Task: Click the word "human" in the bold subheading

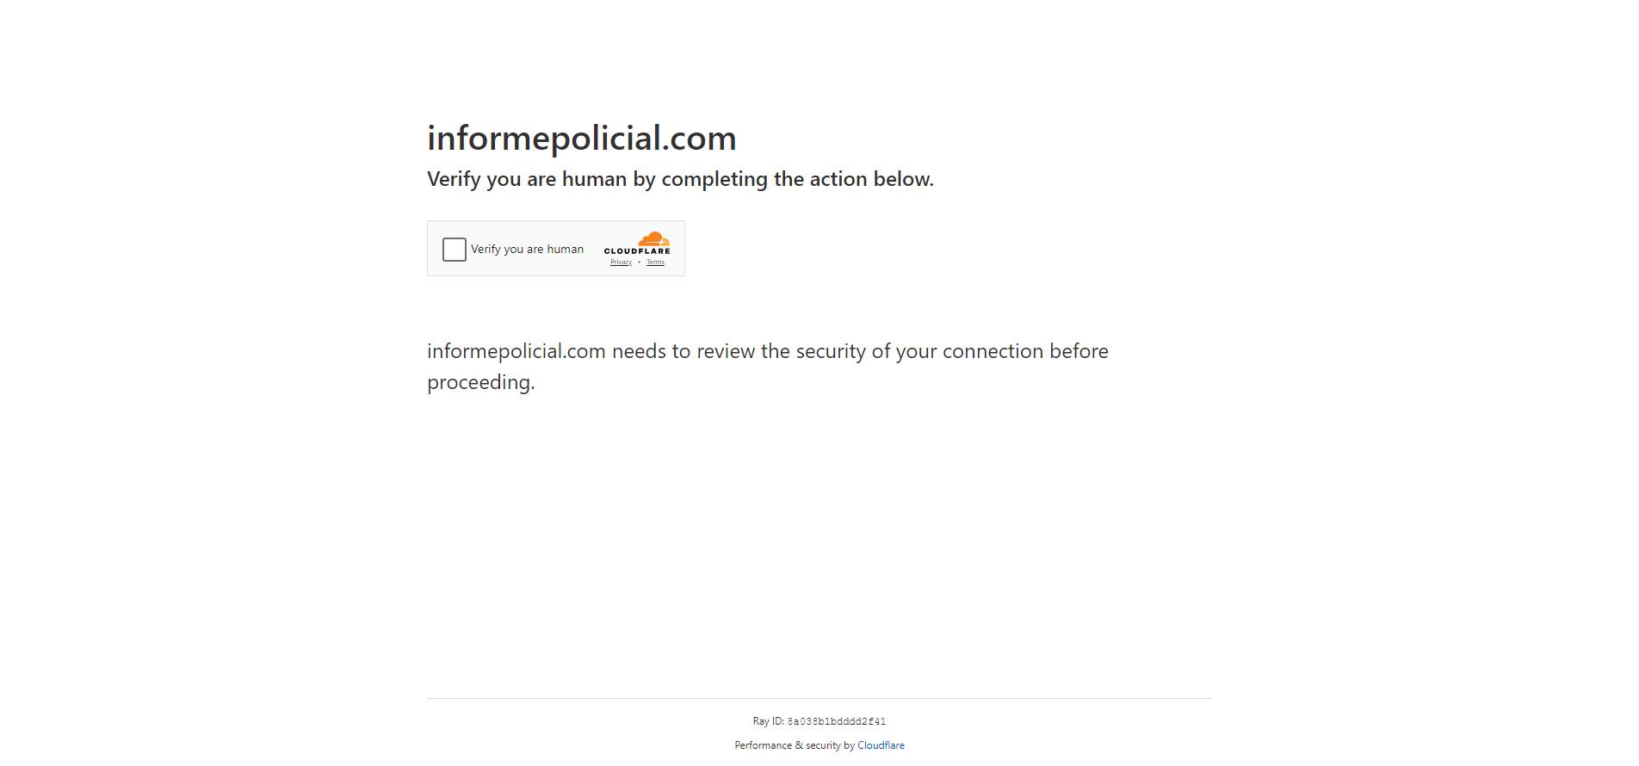Action: tap(594, 179)
